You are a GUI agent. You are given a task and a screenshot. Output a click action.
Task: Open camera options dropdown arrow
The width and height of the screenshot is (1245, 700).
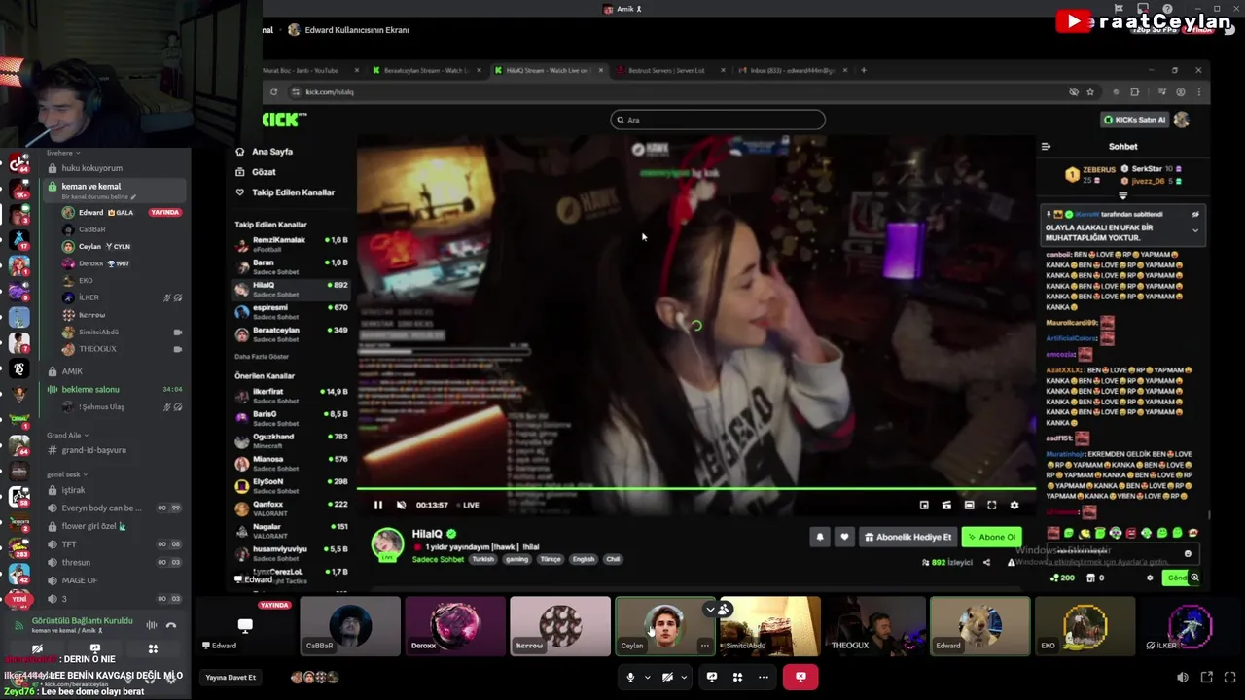(684, 678)
